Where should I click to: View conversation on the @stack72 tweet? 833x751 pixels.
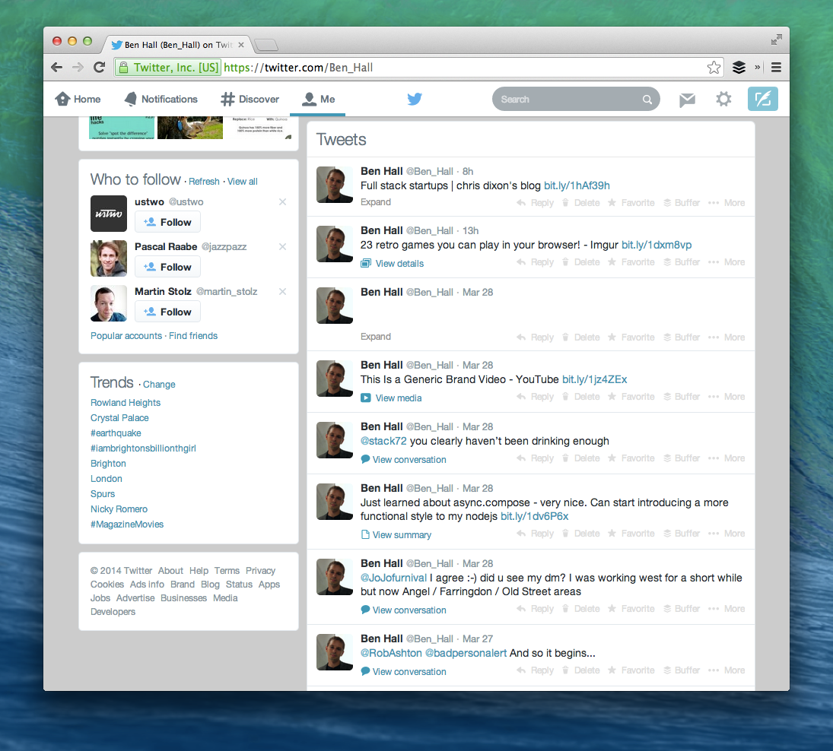[x=403, y=460]
